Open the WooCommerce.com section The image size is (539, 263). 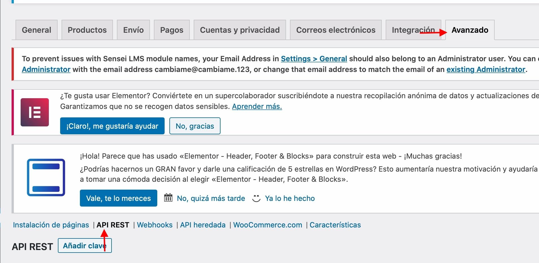pyautogui.click(x=268, y=225)
